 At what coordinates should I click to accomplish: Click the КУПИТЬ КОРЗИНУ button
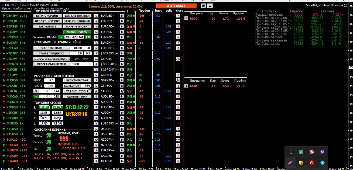47,16
